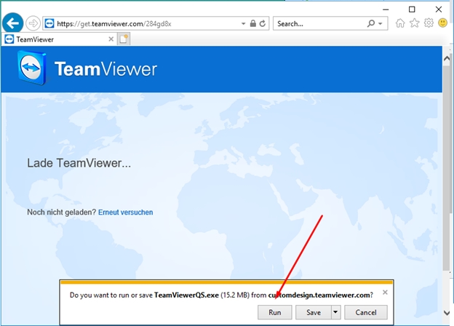Open the browser Home page icon

(x=400, y=23)
